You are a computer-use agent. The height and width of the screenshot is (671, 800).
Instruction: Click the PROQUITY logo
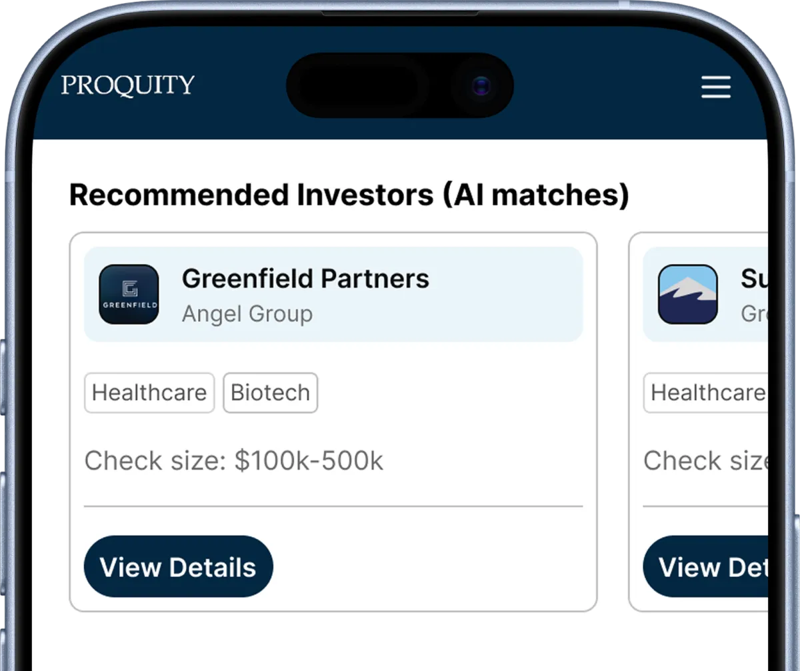pos(128,85)
